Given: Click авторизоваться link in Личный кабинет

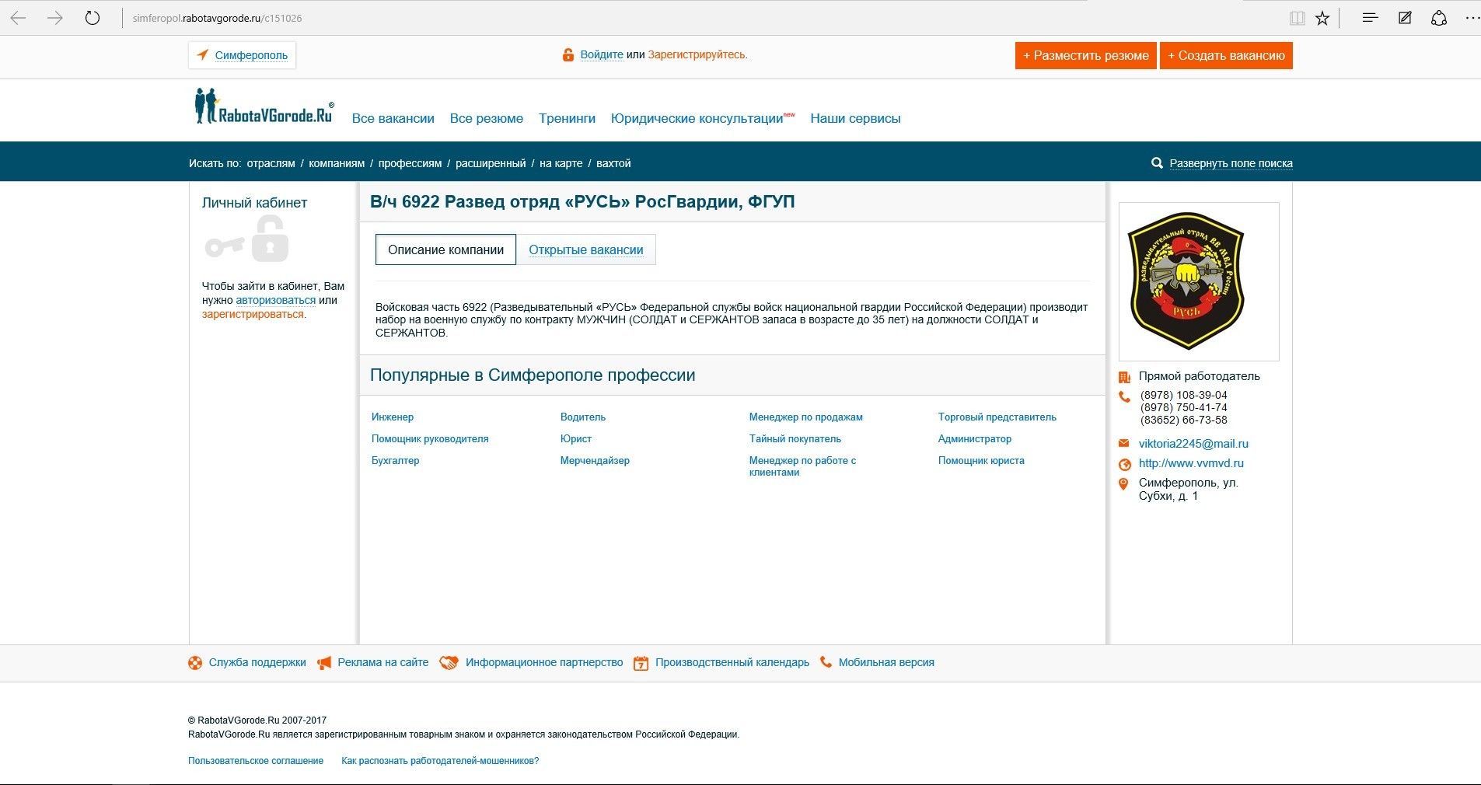Looking at the screenshot, I should coord(275,300).
